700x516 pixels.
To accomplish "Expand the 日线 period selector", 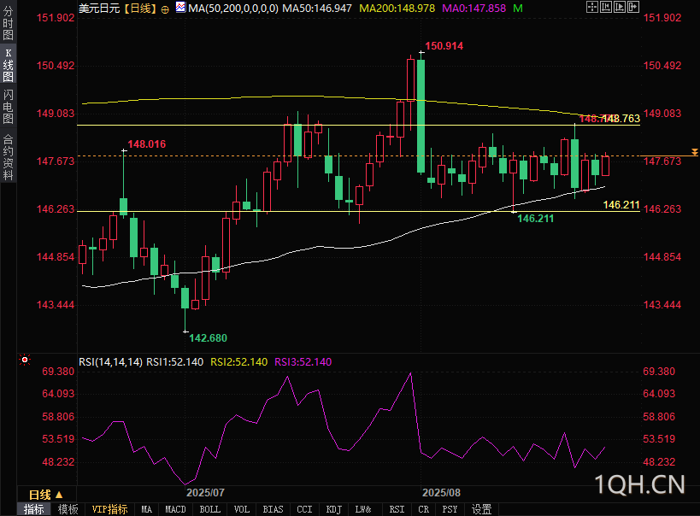I will pos(41,495).
